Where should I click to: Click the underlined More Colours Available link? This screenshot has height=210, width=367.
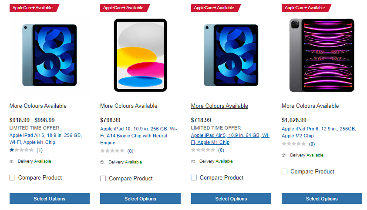tap(219, 106)
